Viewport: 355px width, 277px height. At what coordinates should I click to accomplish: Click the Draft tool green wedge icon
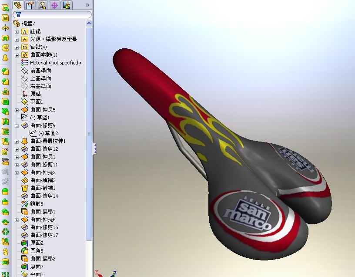pos(5,111)
